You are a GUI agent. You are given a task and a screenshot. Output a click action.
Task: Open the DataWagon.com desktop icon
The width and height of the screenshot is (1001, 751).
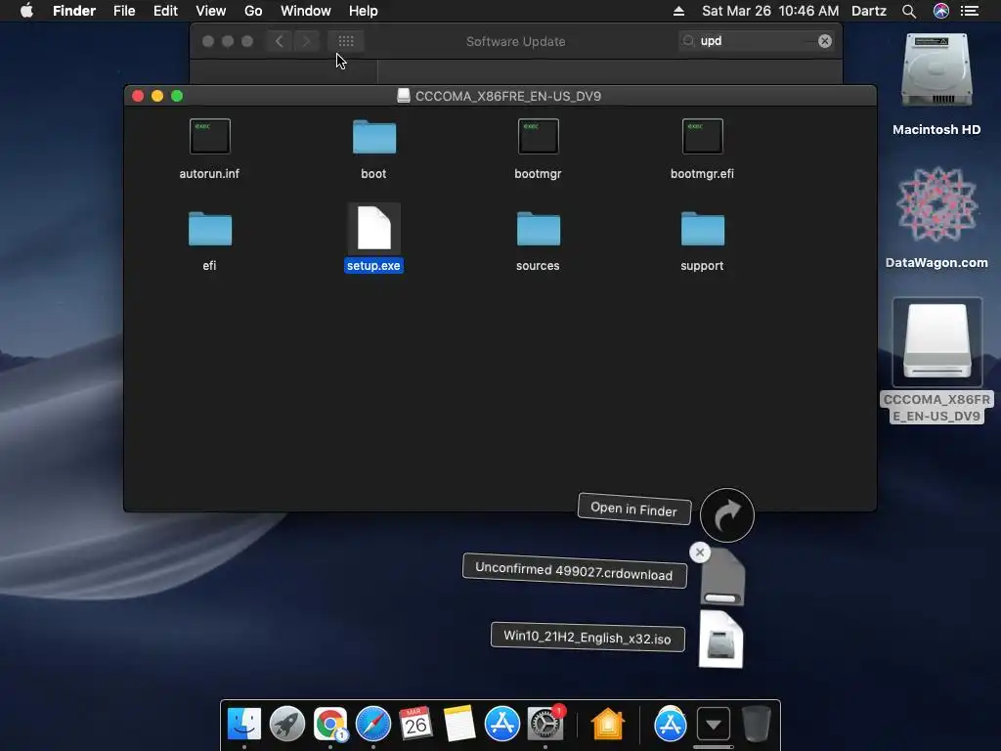(x=936, y=204)
